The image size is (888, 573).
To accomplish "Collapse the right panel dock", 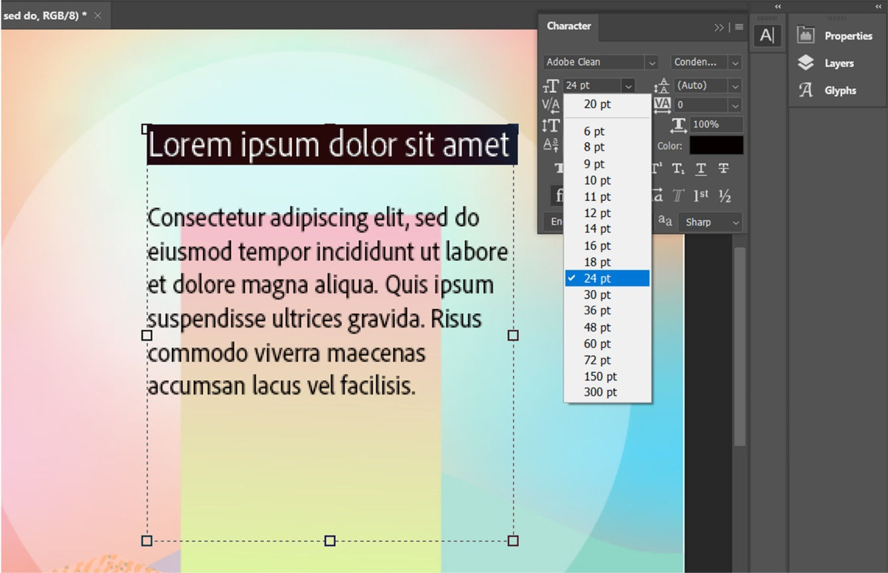I will tap(879, 6).
